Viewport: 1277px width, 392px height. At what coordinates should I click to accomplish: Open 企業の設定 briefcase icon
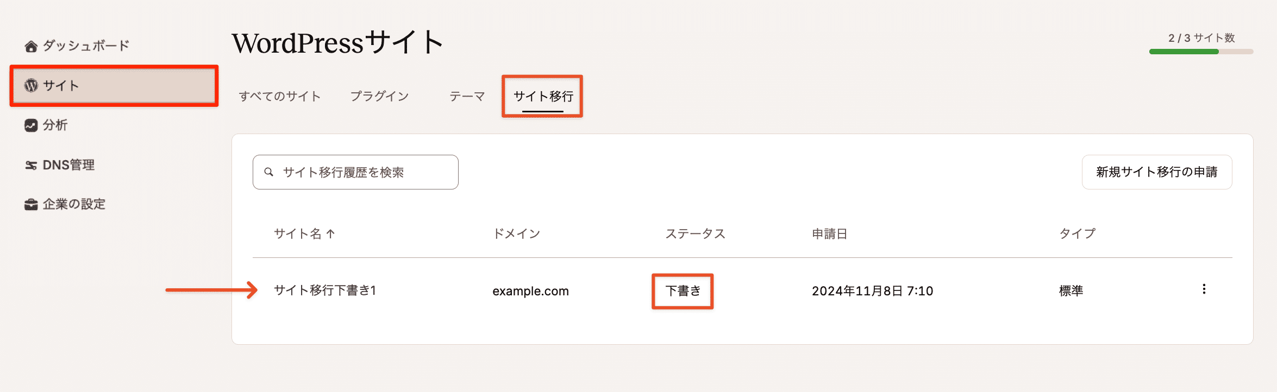(x=31, y=204)
